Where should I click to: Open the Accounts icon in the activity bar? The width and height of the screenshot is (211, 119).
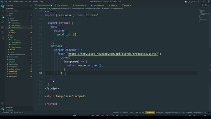3,103
